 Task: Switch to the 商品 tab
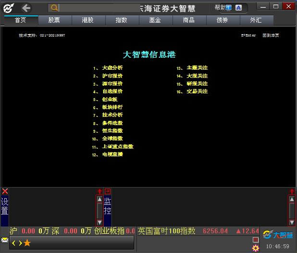pos(189,20)
